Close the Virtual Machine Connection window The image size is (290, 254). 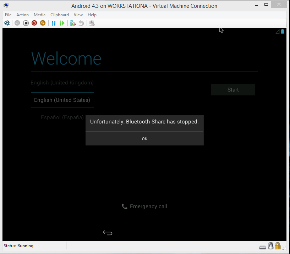279,4
